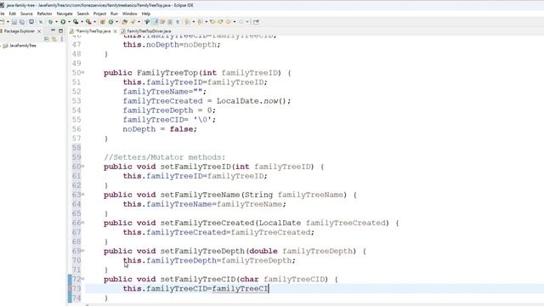Screen dimensions: 544x306
Task: Click the New Java Package icon
Action: [x=102, y=22]
